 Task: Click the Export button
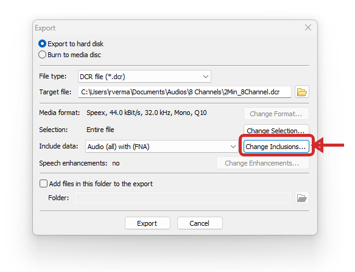[x=147, y=223]
